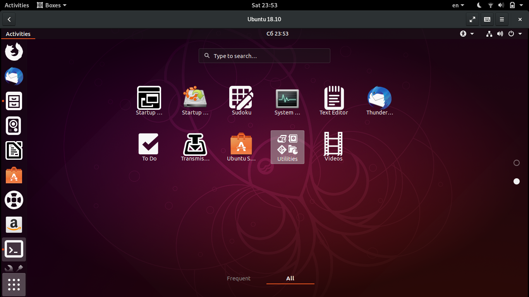Click the back arrow in the Boxes header

click(9, 19)
